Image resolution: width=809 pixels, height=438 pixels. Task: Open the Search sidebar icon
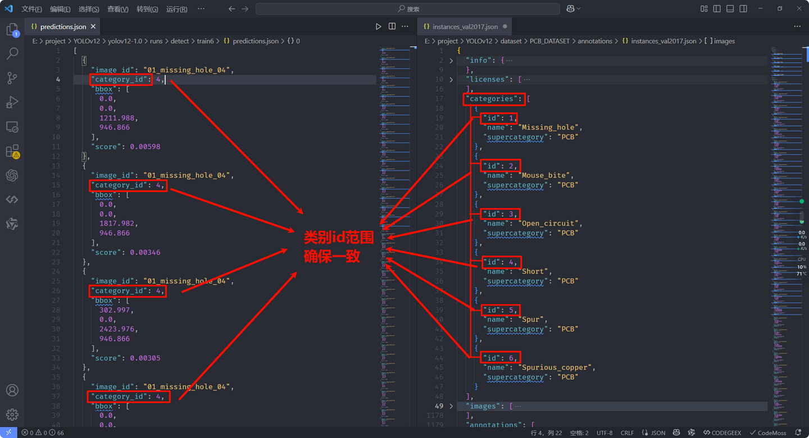coord(12,53)
